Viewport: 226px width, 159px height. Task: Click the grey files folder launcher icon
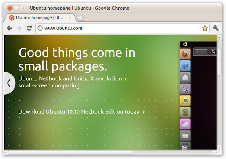click(185, 136)
